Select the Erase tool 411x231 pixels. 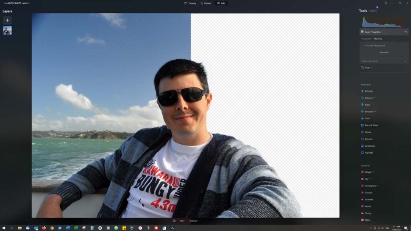[367, 105]
